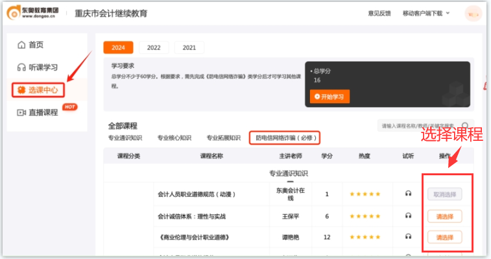Image resolution: width=491 pixels, height=259 pixels.
Task: Click star rating of 商业伦理与会计职业道德 row
Action: coord(365,237)
